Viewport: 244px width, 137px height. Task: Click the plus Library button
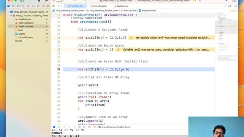[x=226, y=1]
